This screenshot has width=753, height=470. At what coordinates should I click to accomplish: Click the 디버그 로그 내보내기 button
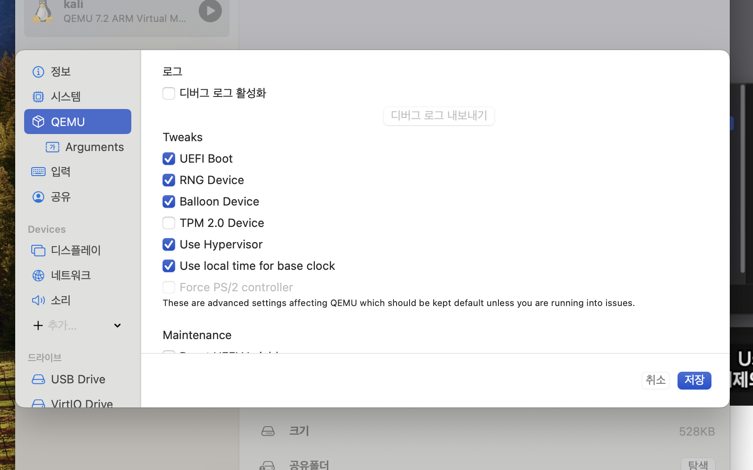coord(439,116)
